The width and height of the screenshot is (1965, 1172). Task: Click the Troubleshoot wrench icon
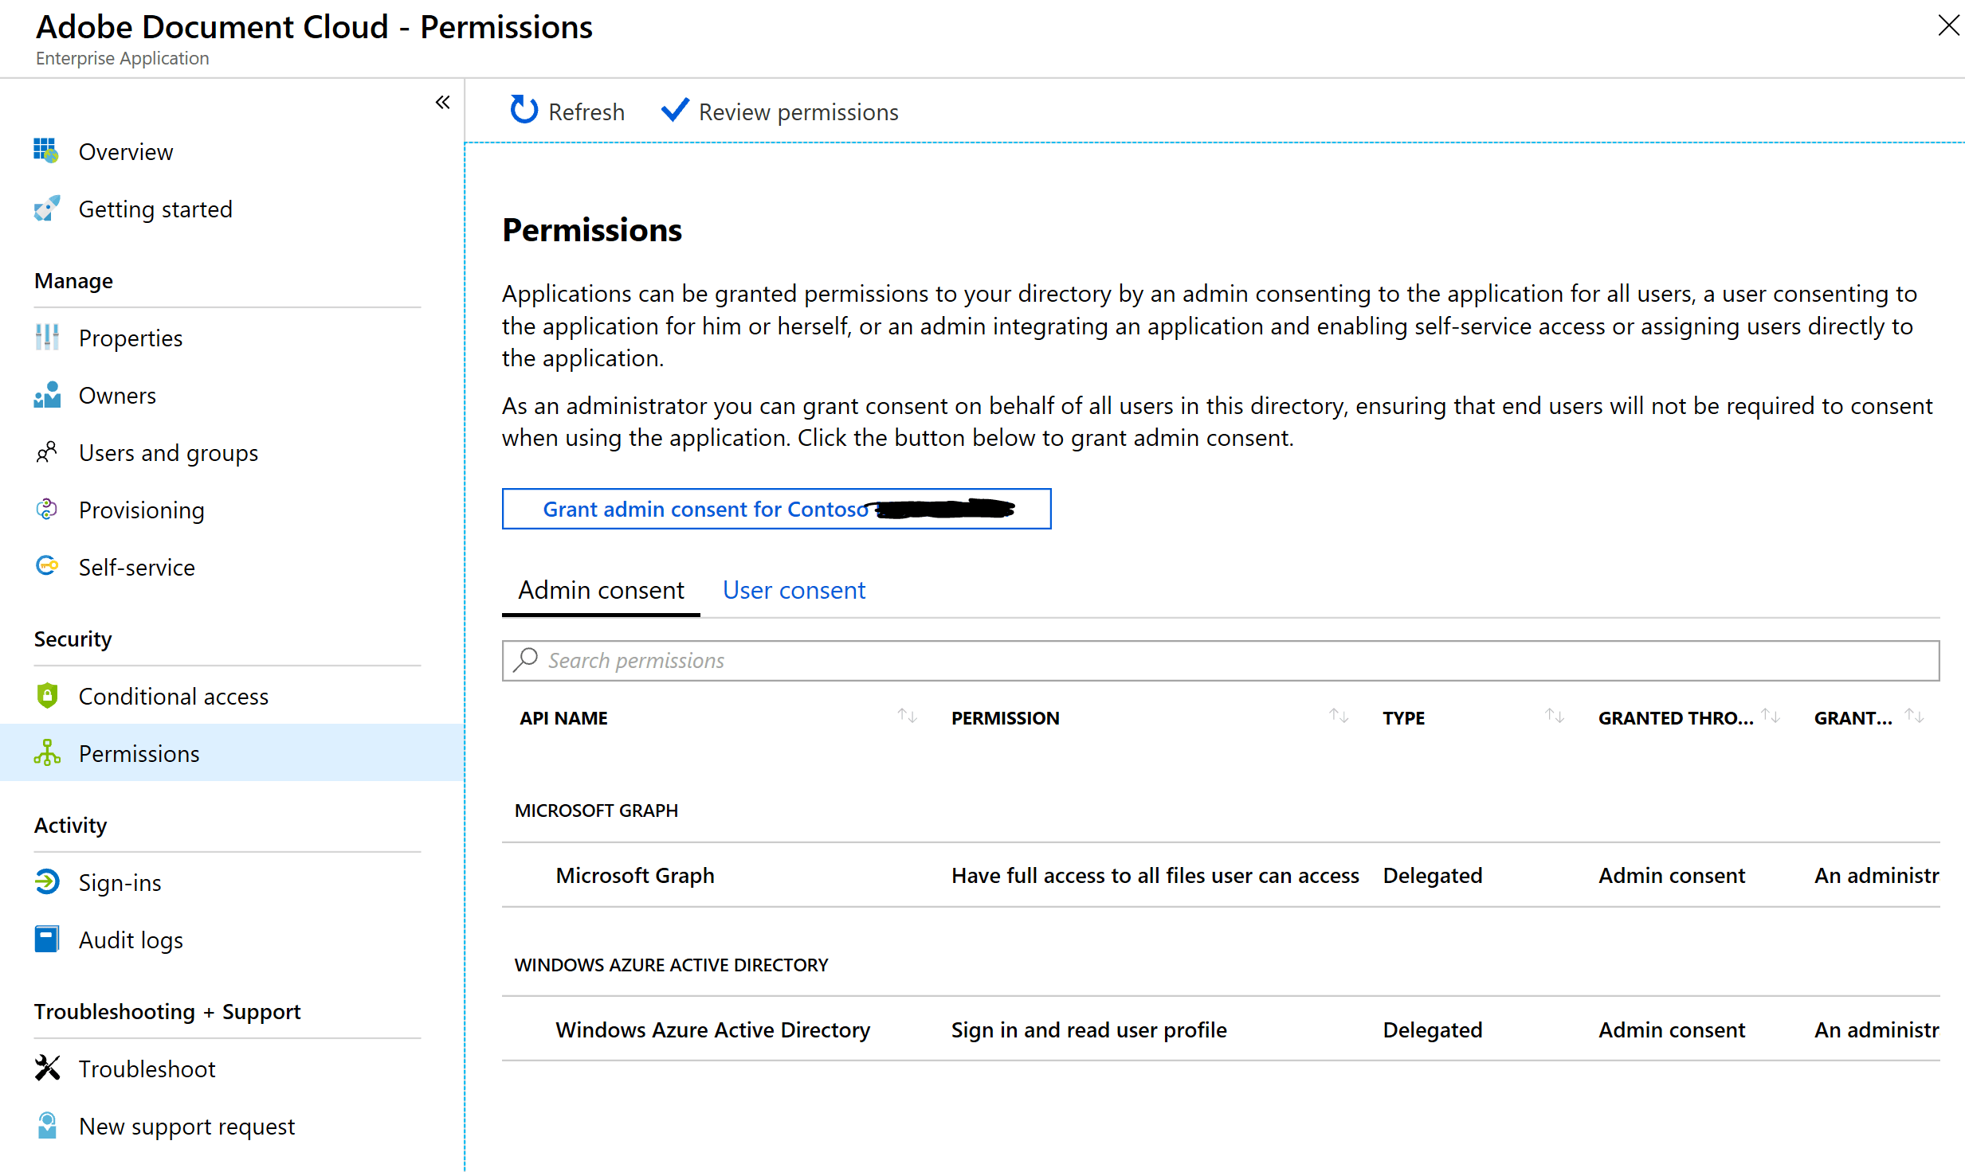click(x=46, y=1068)
